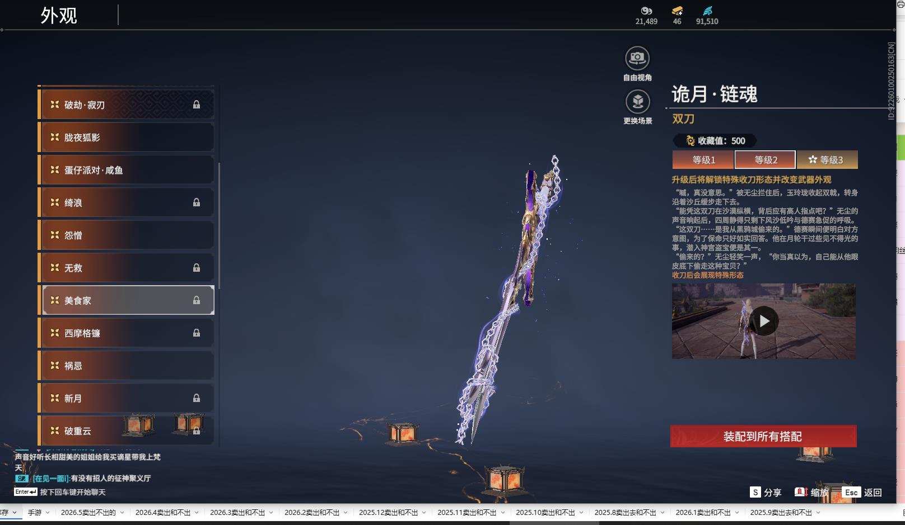Click the dual-blade icon beside 祸忌
905x525 pixels.
[x=55, y=365]
